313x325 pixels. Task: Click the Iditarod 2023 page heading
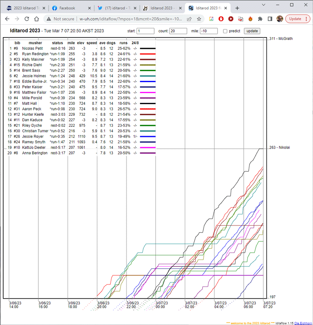click(25, 31)
